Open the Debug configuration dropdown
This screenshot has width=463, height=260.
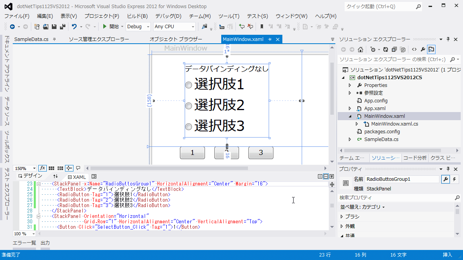[138, 27]
